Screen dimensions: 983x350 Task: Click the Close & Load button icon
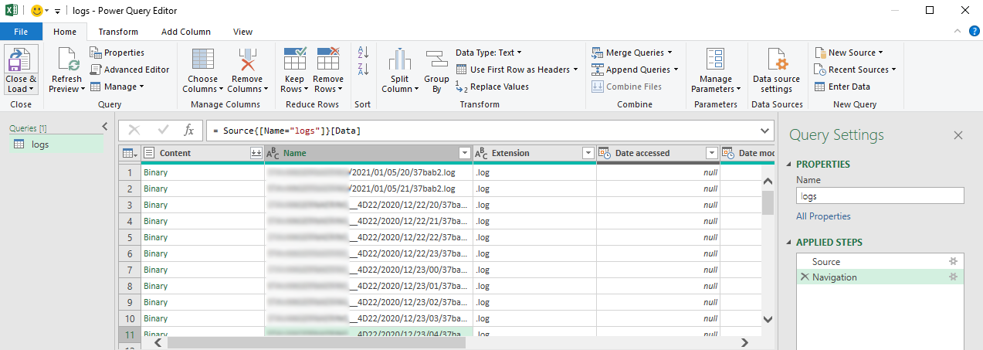tap(21, 59)
